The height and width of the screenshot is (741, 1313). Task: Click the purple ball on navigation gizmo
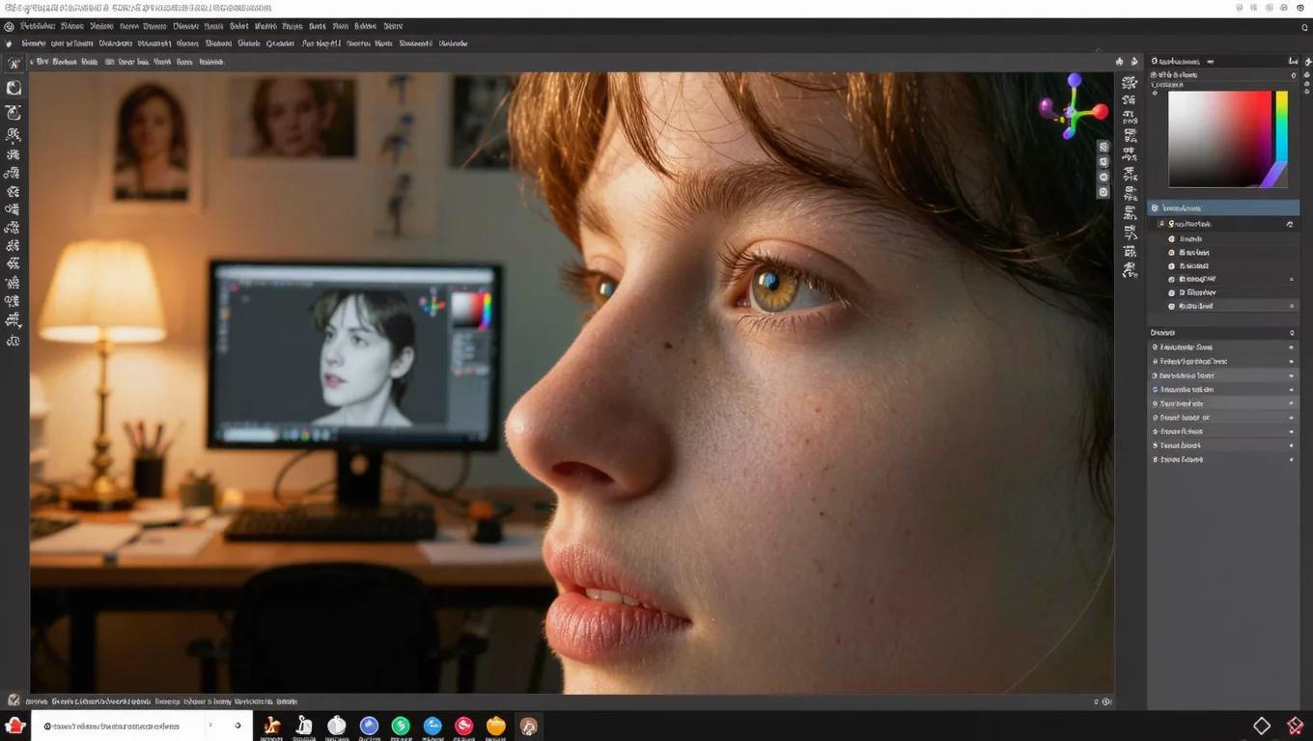click(x=1047, y=106)
